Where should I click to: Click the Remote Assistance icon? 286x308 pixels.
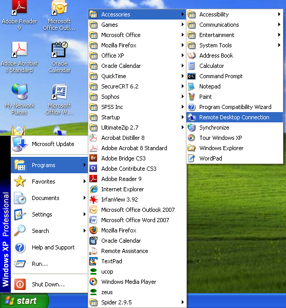click(93, 251)
